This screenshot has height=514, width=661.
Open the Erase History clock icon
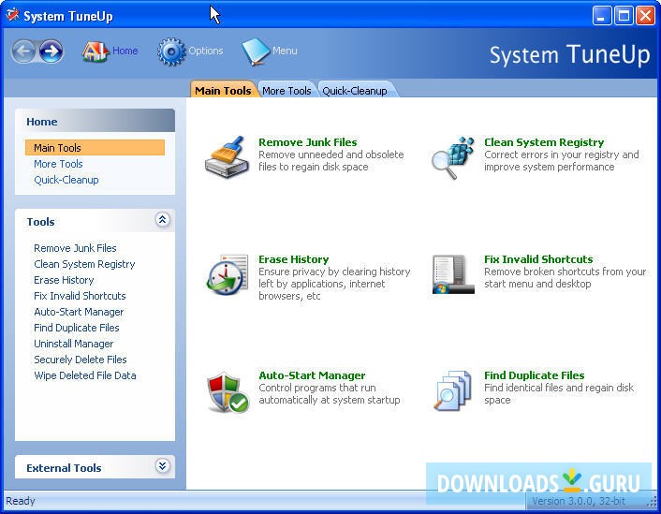228,274
